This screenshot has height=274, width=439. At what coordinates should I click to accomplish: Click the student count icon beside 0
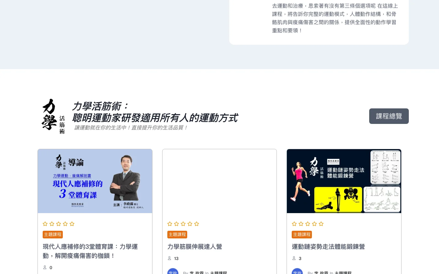coord(45,267)
